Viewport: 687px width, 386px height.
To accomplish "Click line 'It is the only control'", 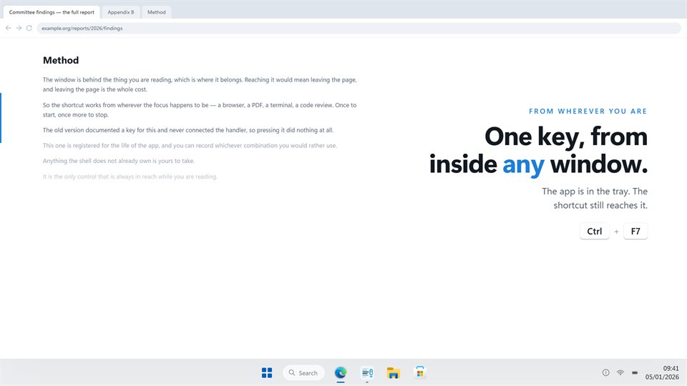I will [130, 177].
